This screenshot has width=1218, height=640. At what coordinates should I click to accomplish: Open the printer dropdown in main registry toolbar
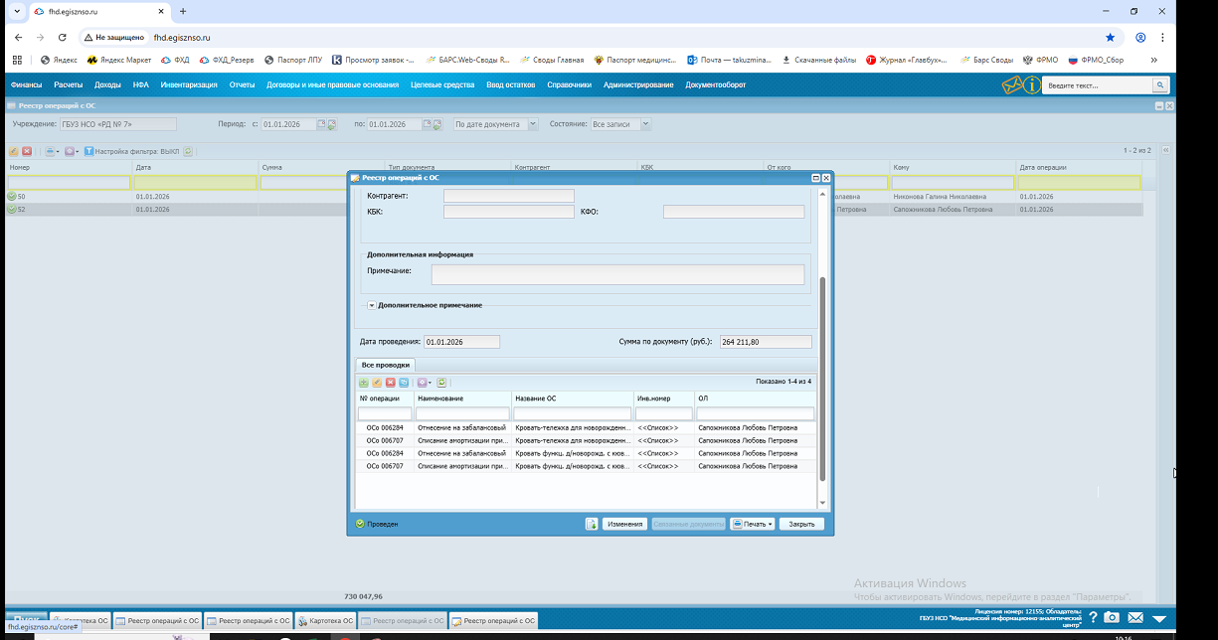coord(52,151)
